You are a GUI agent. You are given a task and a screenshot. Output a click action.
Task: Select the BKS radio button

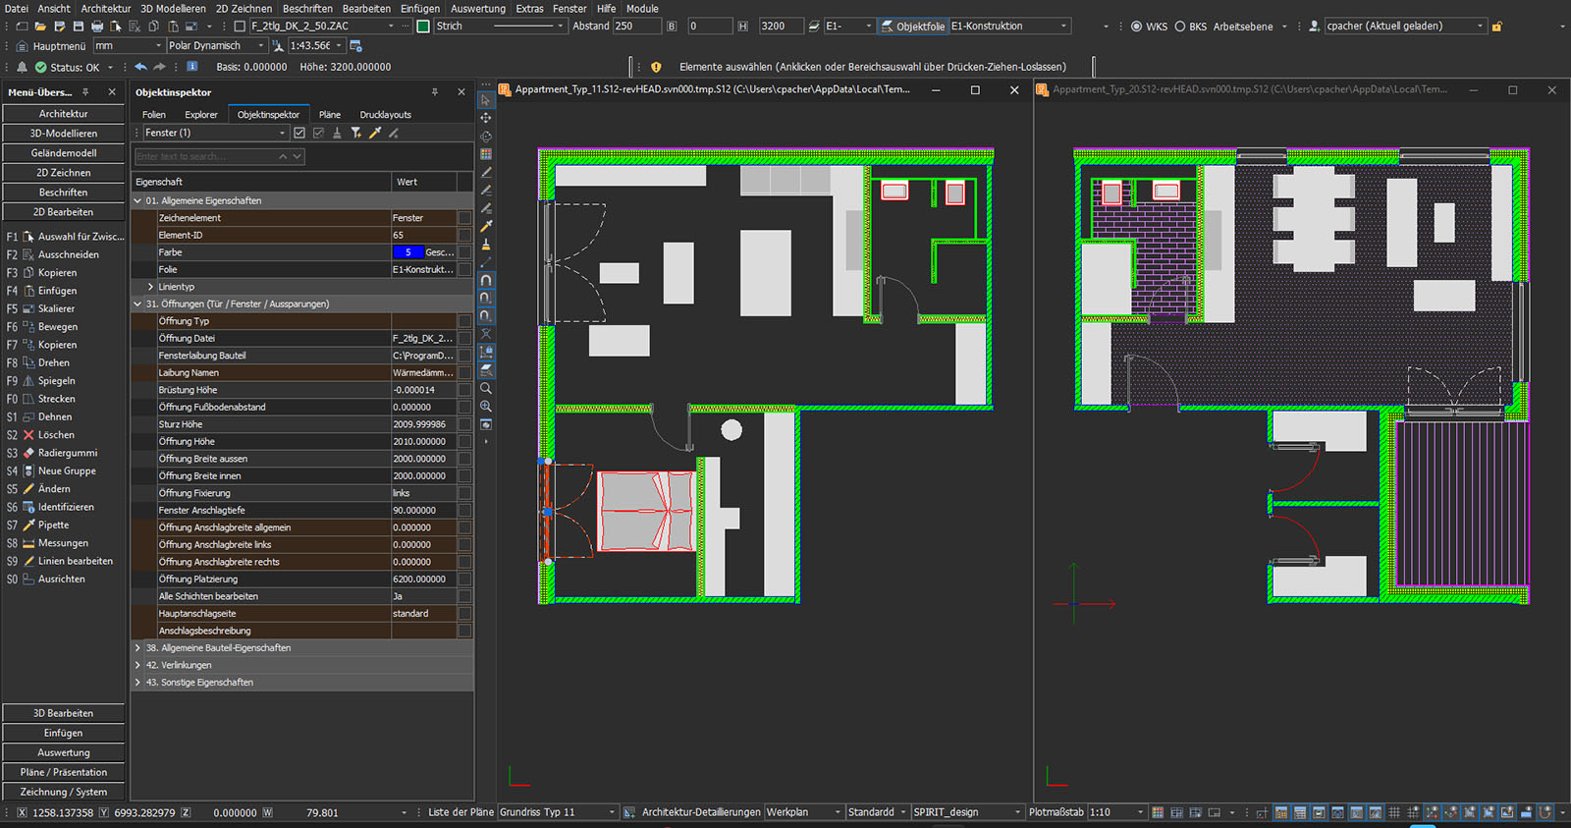[x=1180, y=27]
